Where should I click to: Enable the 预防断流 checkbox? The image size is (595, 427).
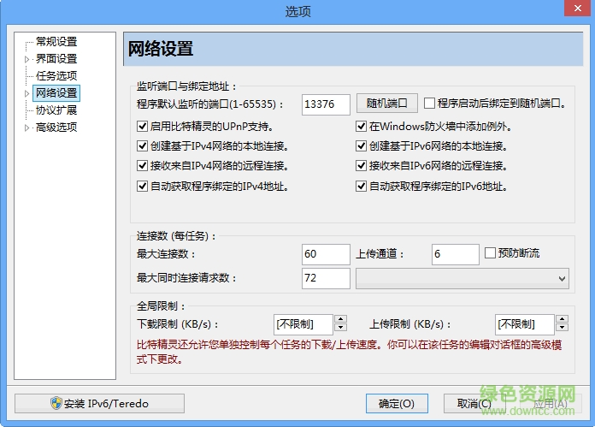coord(491,253)
